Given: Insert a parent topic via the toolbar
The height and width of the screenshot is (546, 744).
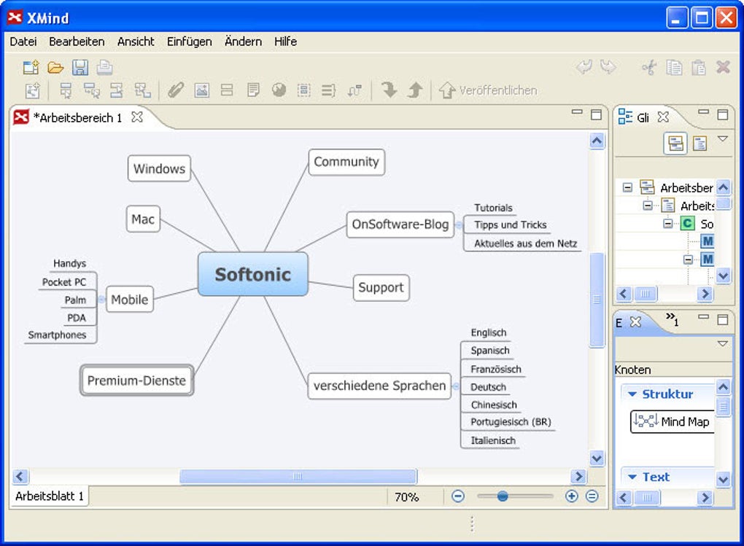Looking at the screenshot, I should click(x=142, y=90).
